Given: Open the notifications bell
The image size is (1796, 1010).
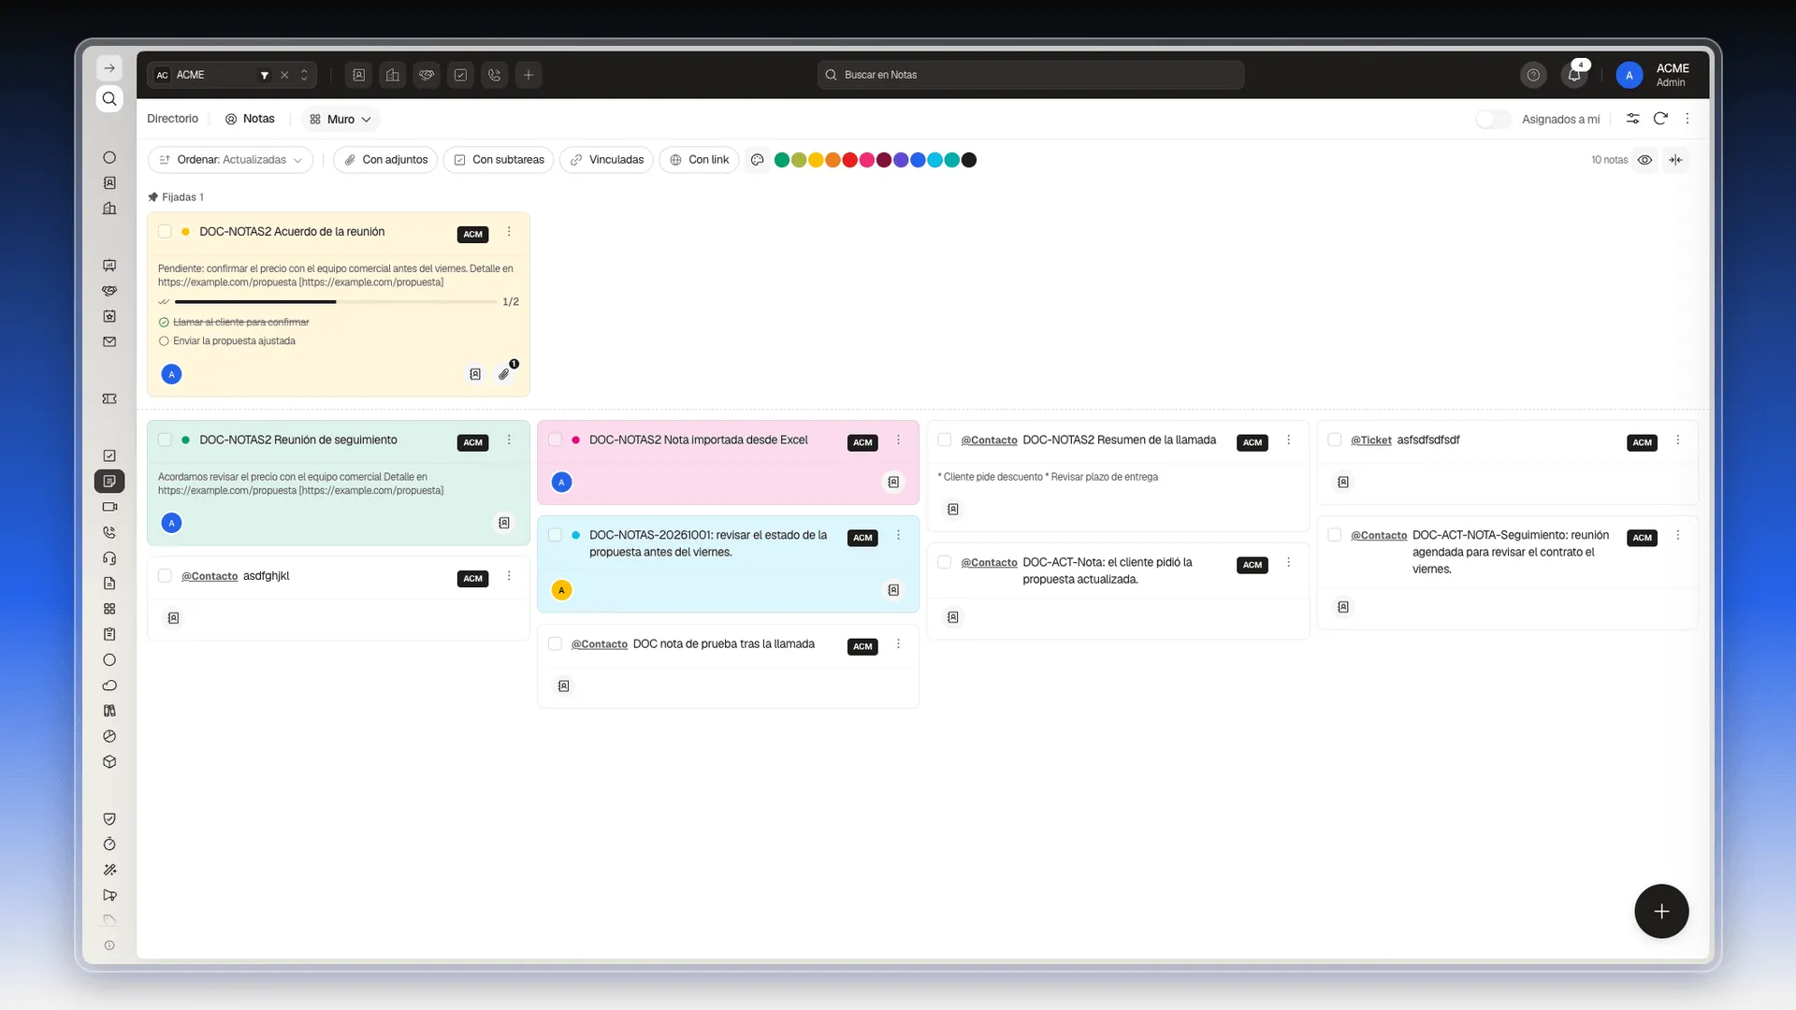Looking at the screenshot, I should pos(1574,75).
